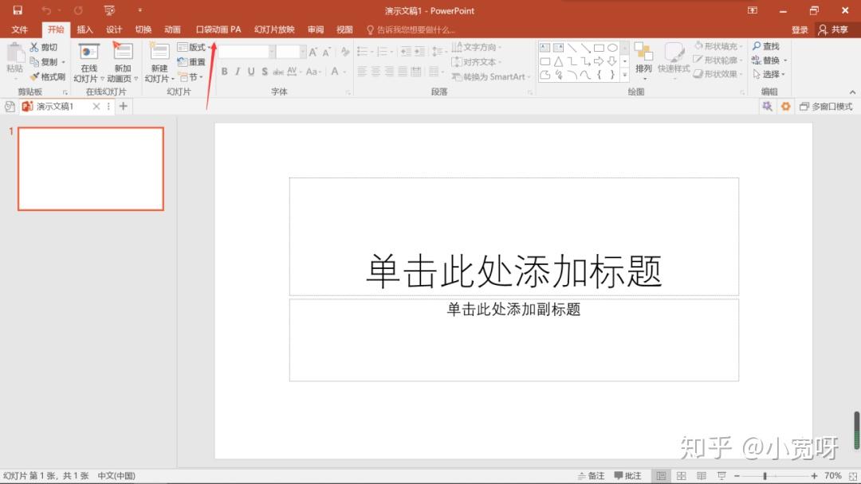
Task: Open the 口袋动画 PA tab
Action: [218, 29]
